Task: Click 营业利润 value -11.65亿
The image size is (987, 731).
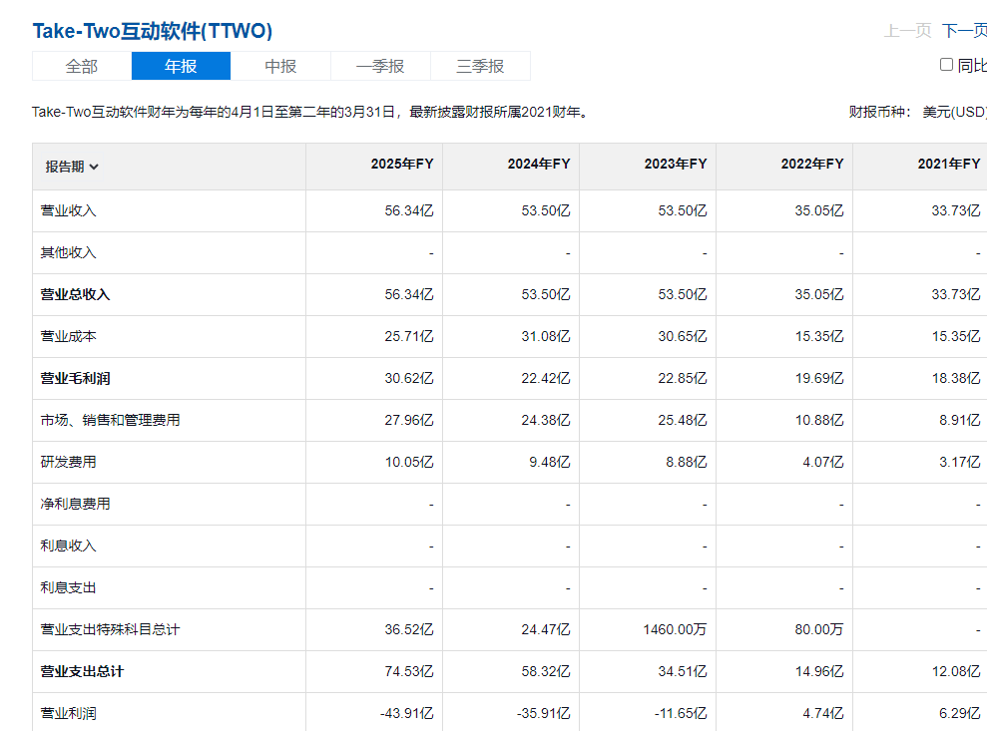Action: click(x=681, y=713)
